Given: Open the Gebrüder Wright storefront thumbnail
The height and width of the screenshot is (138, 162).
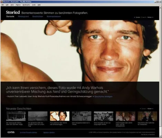Looking at the screenshot, I should 16,116.
